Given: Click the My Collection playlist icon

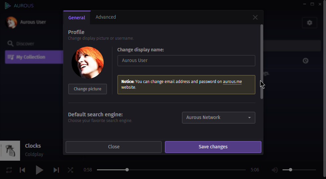Looking at the screenshot, I should [11, 57].
